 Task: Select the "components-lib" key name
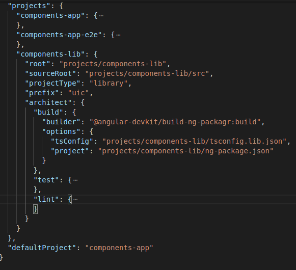50,55
